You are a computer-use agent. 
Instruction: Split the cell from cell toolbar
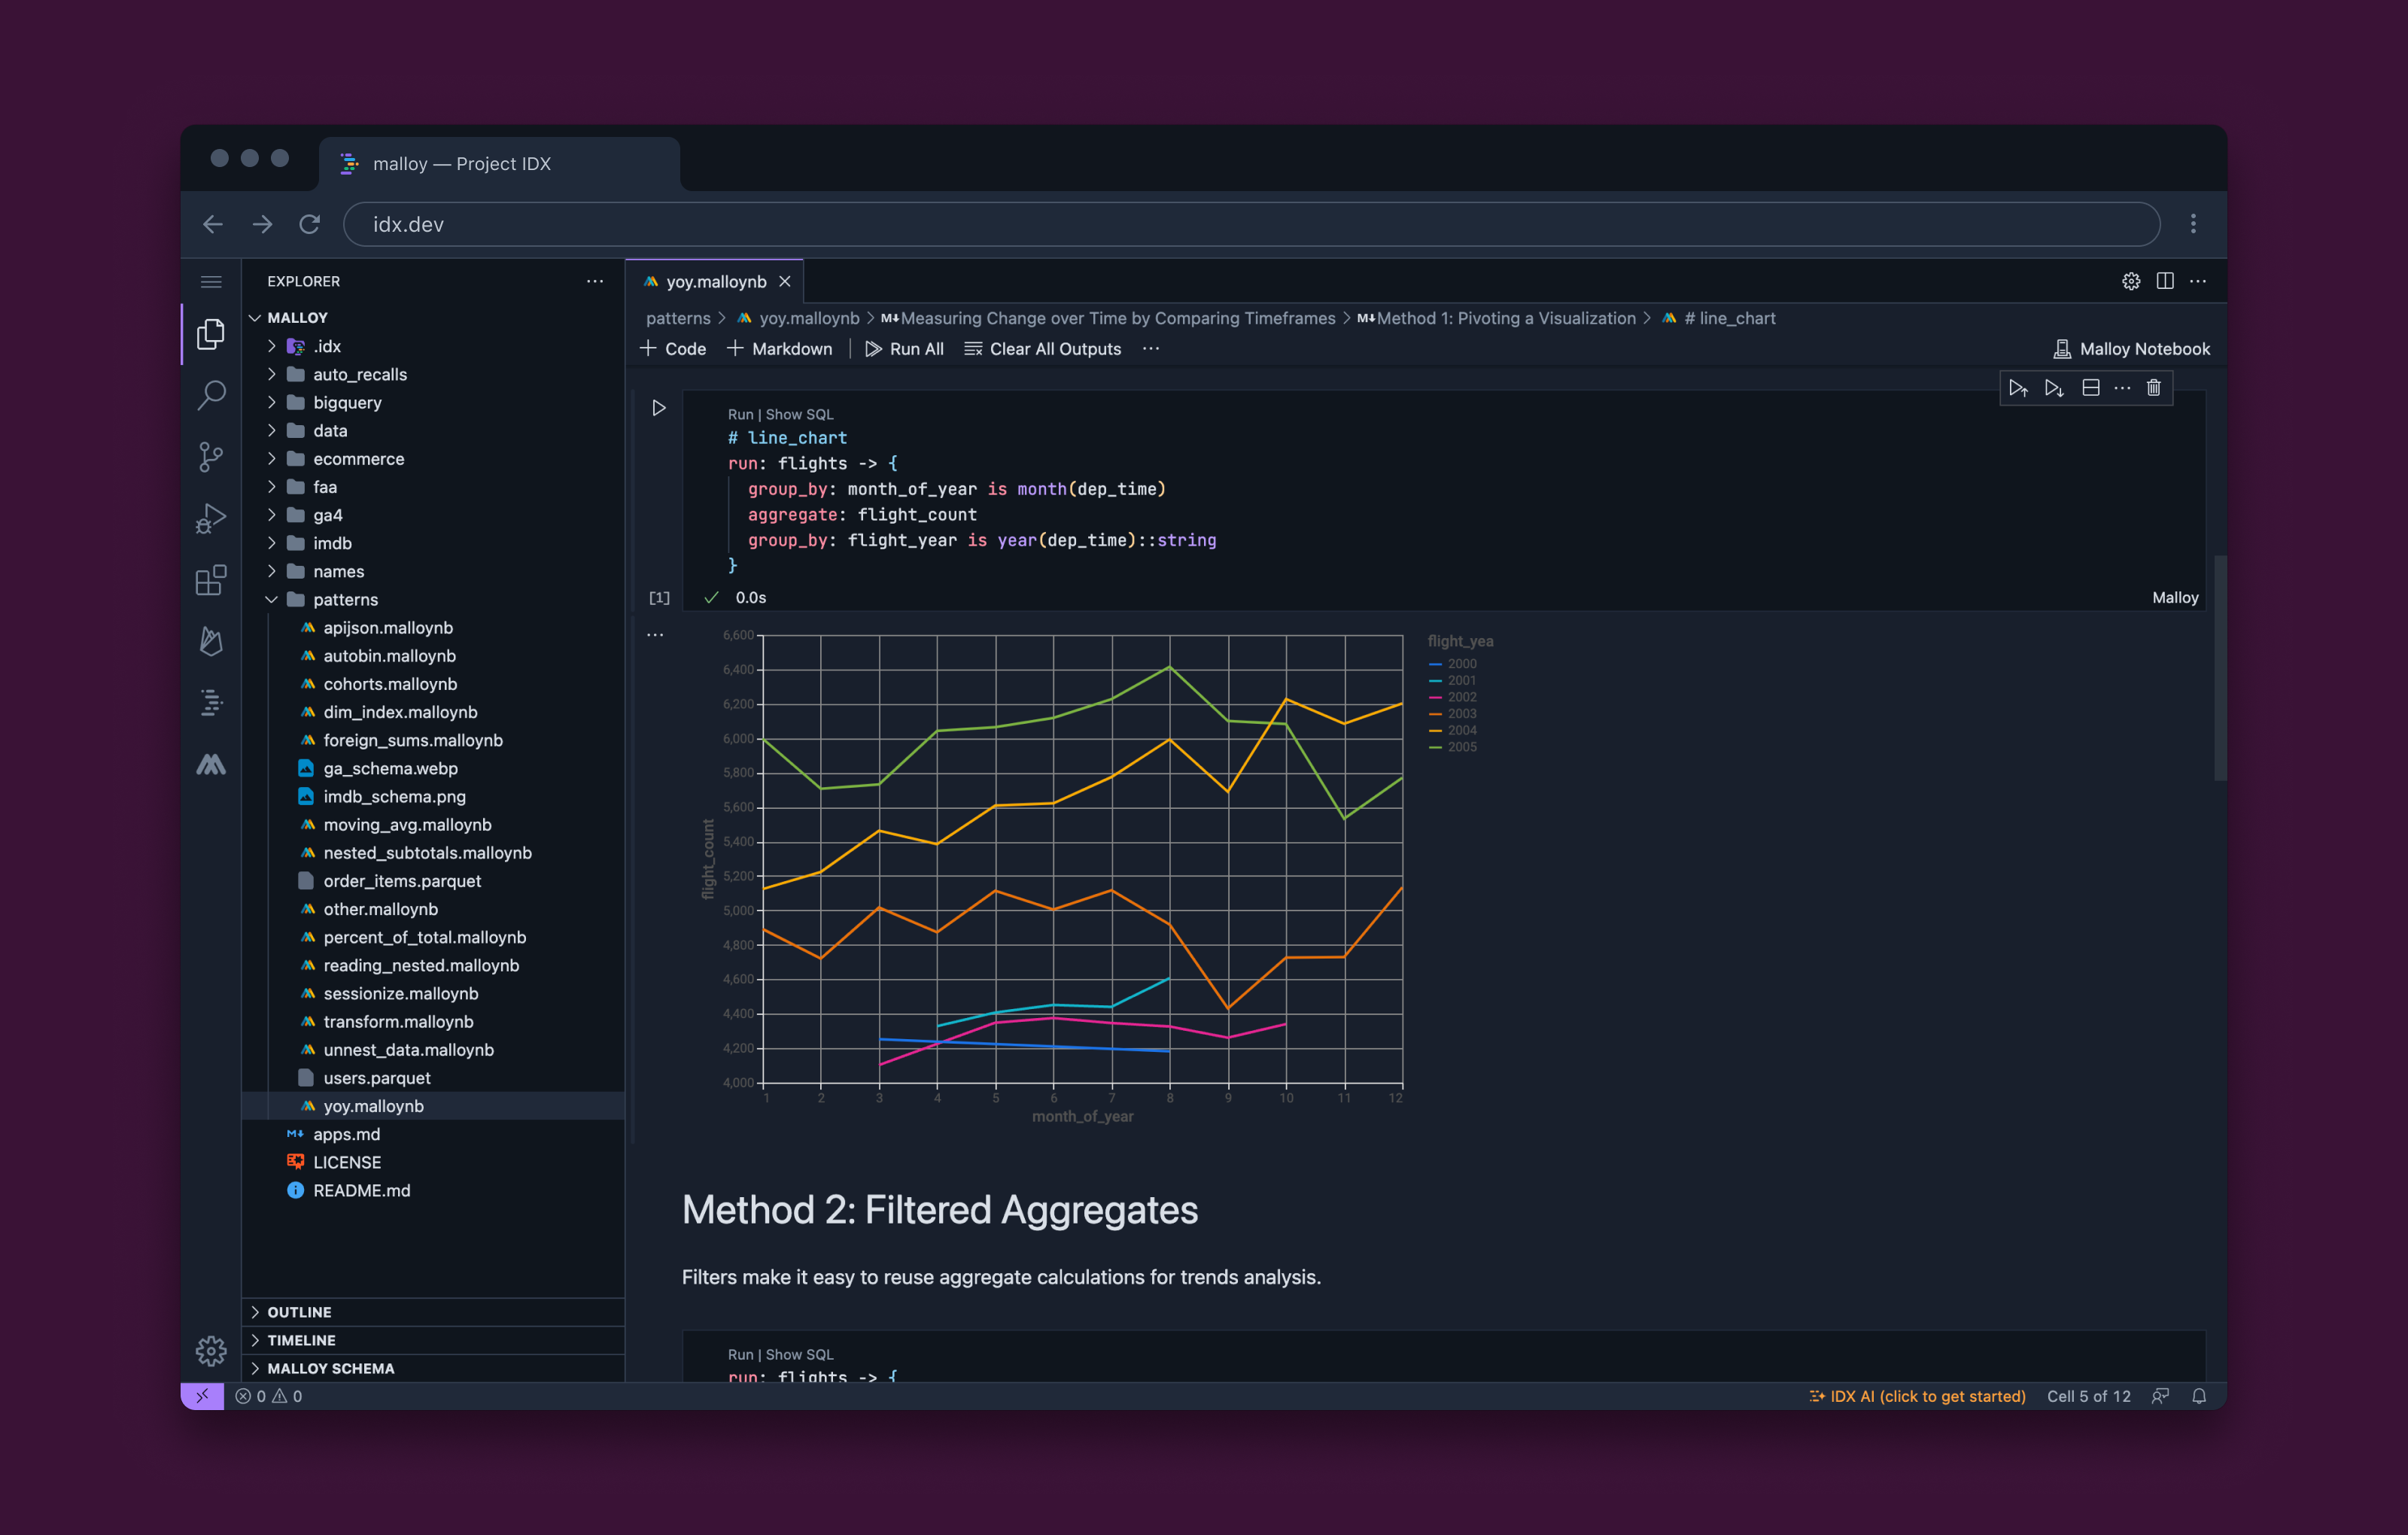(2090, 388)
